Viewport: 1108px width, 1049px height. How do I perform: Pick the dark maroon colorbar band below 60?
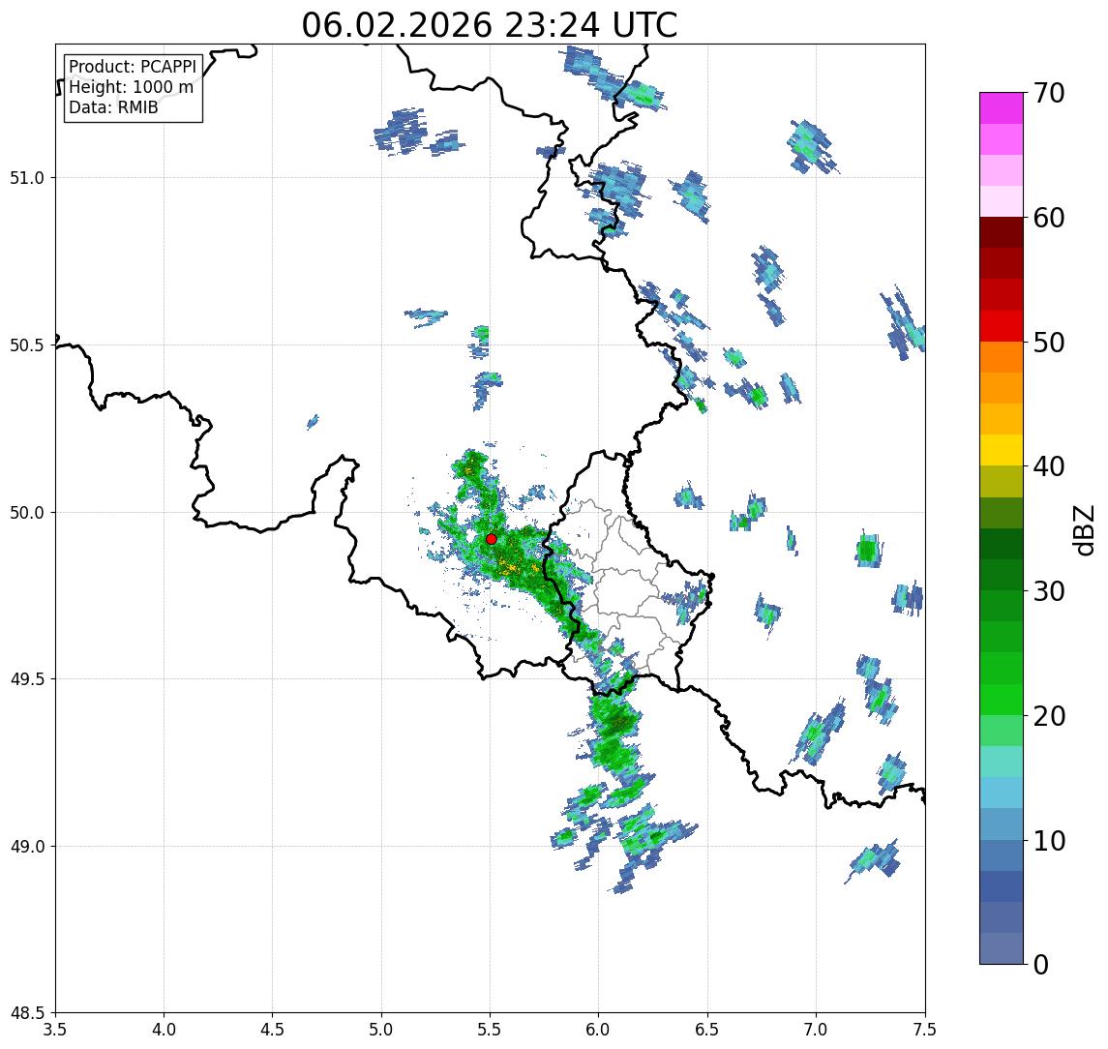[x=1002, y=232]
